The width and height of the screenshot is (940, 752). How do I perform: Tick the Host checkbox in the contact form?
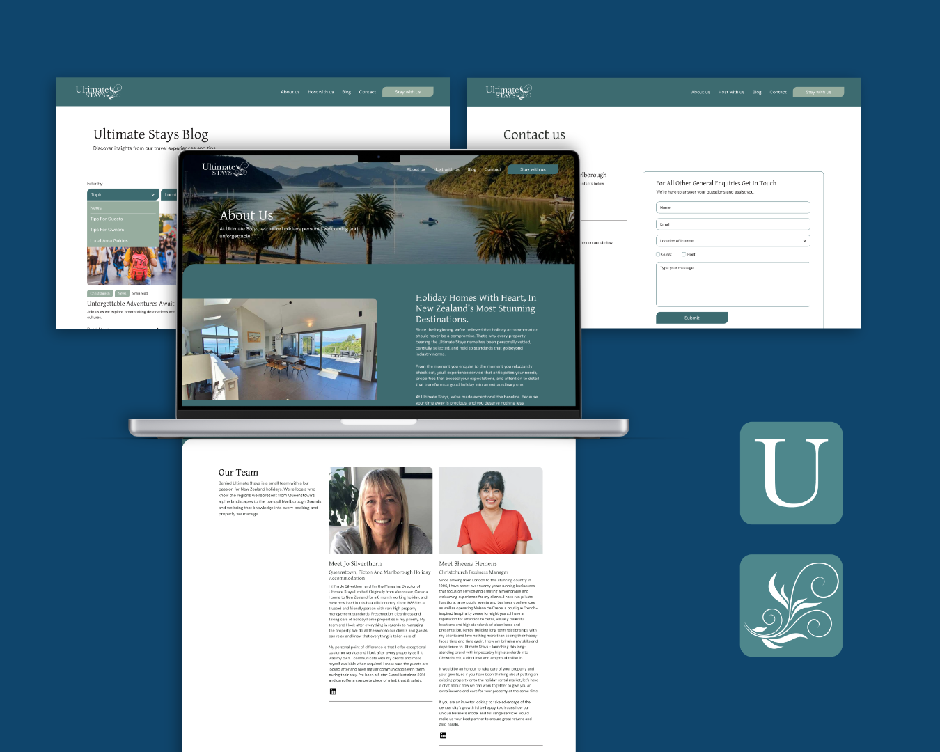pos(684,254)
